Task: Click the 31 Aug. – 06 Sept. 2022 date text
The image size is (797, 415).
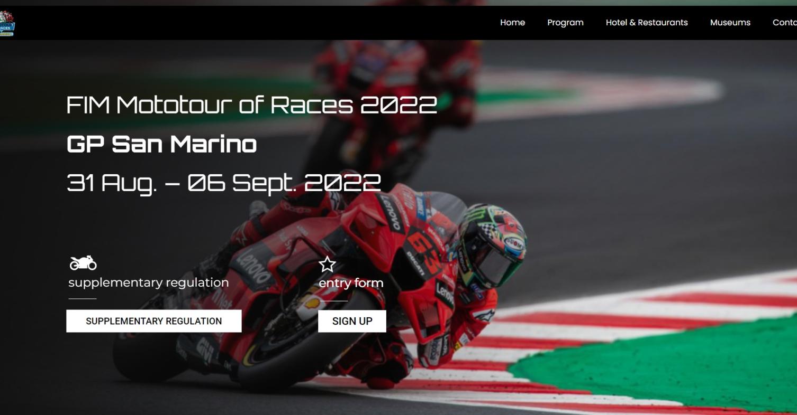Action: pyautogui.click(x=224, y=183)
